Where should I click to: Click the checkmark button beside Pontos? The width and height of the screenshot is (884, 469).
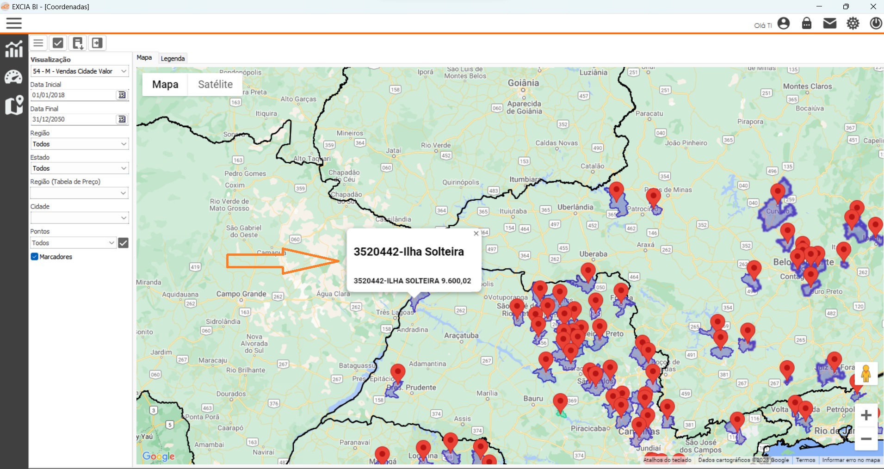[123, 243]
